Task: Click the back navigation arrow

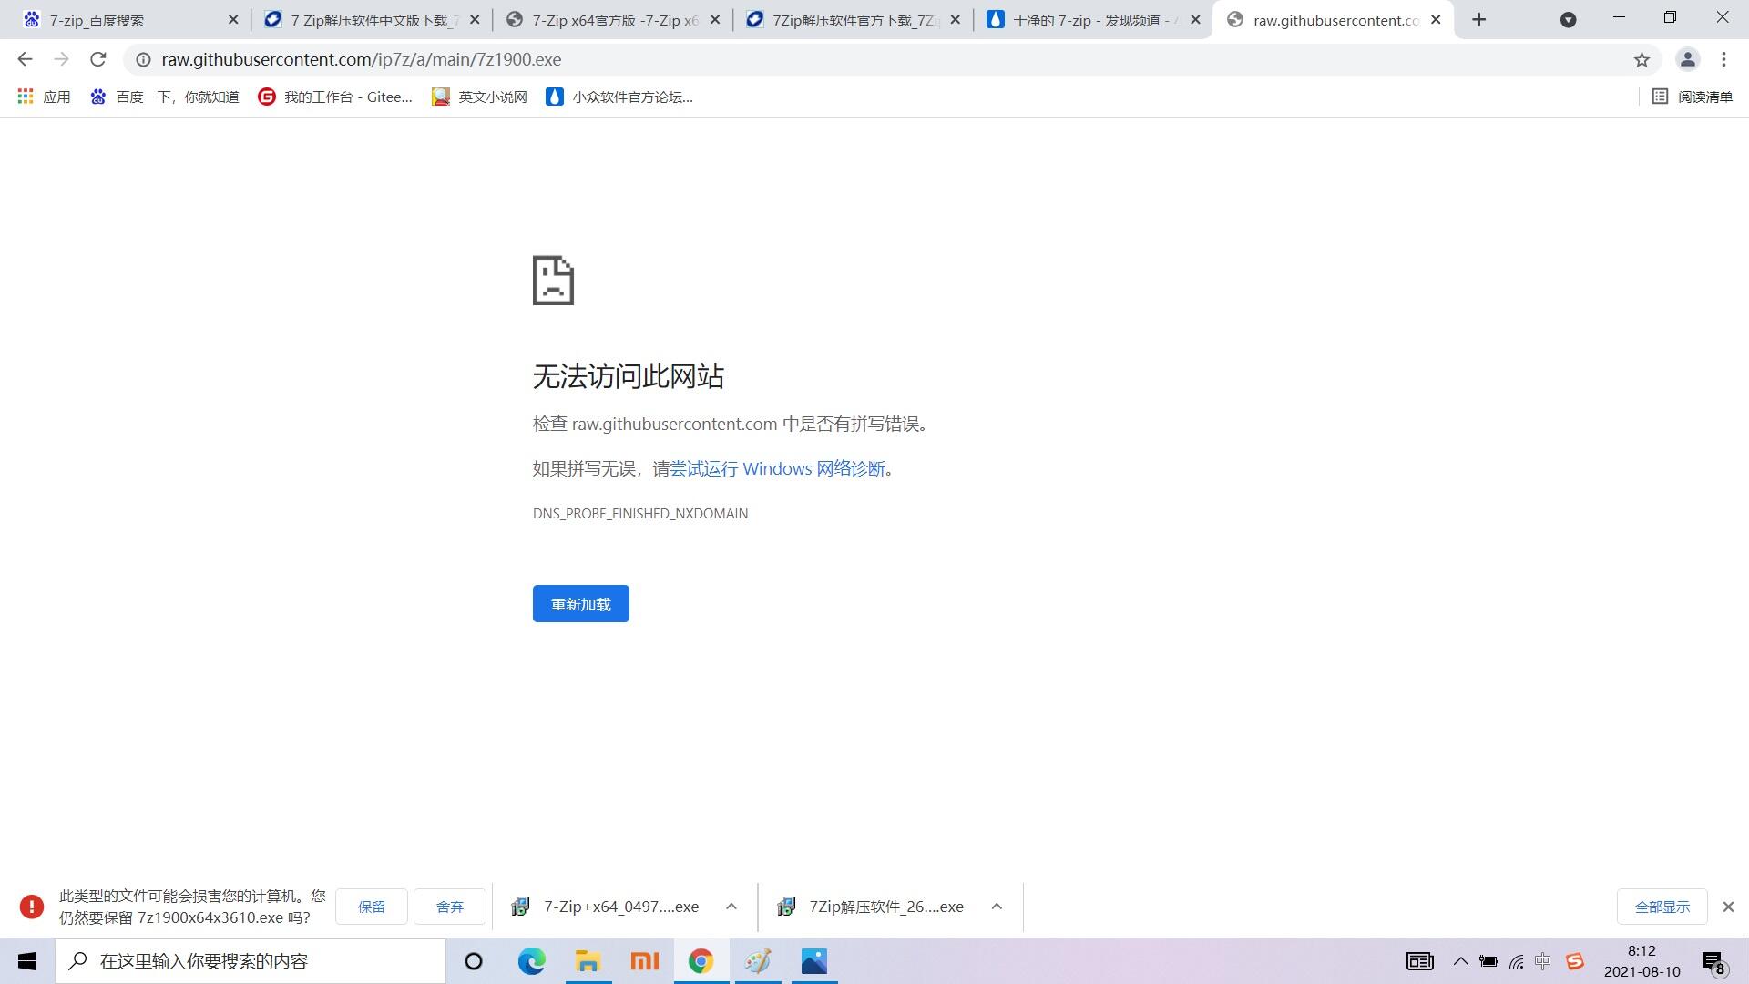Action: click(x=25, y=59)
